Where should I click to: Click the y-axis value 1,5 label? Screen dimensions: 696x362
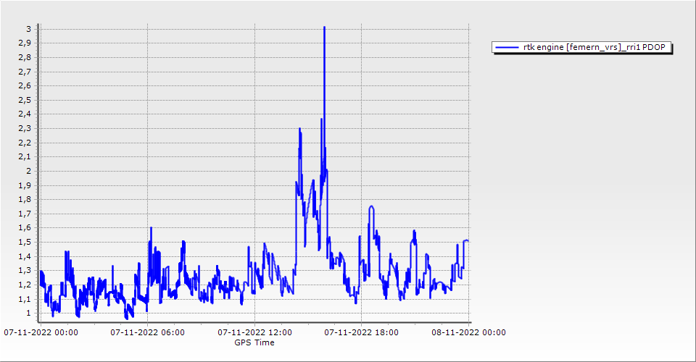point(25,243)
